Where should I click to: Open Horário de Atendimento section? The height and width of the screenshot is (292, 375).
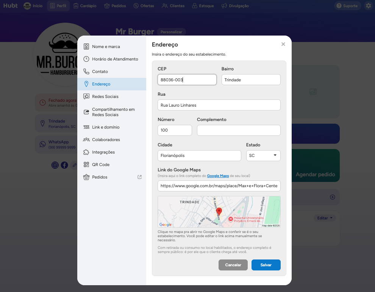click(x=112, y=59)
